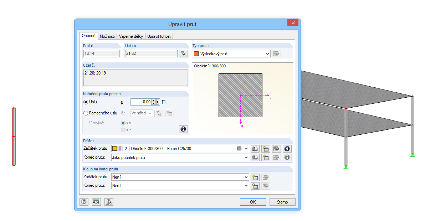Create new hinge for Kloub Konec prutu
This screenshot has width=430, height=221.
pyautogui.click(x=255, y=186)
